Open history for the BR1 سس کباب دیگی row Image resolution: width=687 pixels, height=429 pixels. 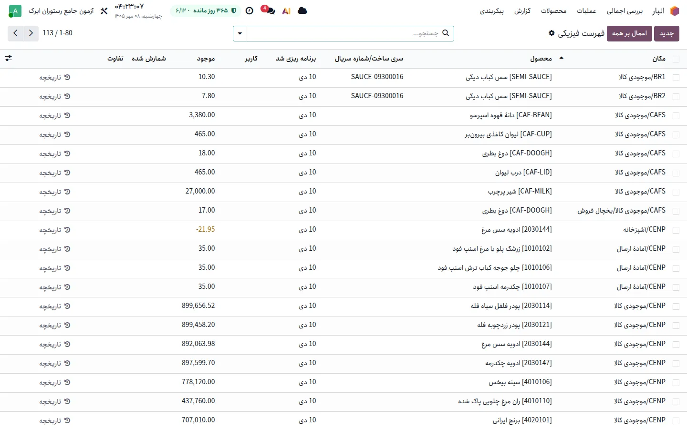55,78
